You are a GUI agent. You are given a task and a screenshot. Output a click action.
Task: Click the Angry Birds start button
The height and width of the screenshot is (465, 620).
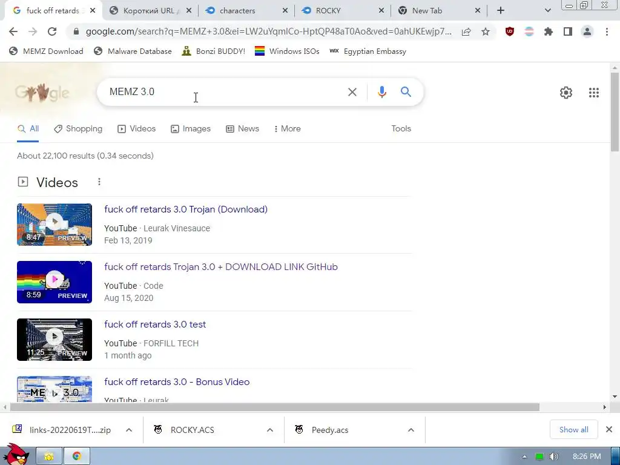pyautogui.click(x=15, y=455)
